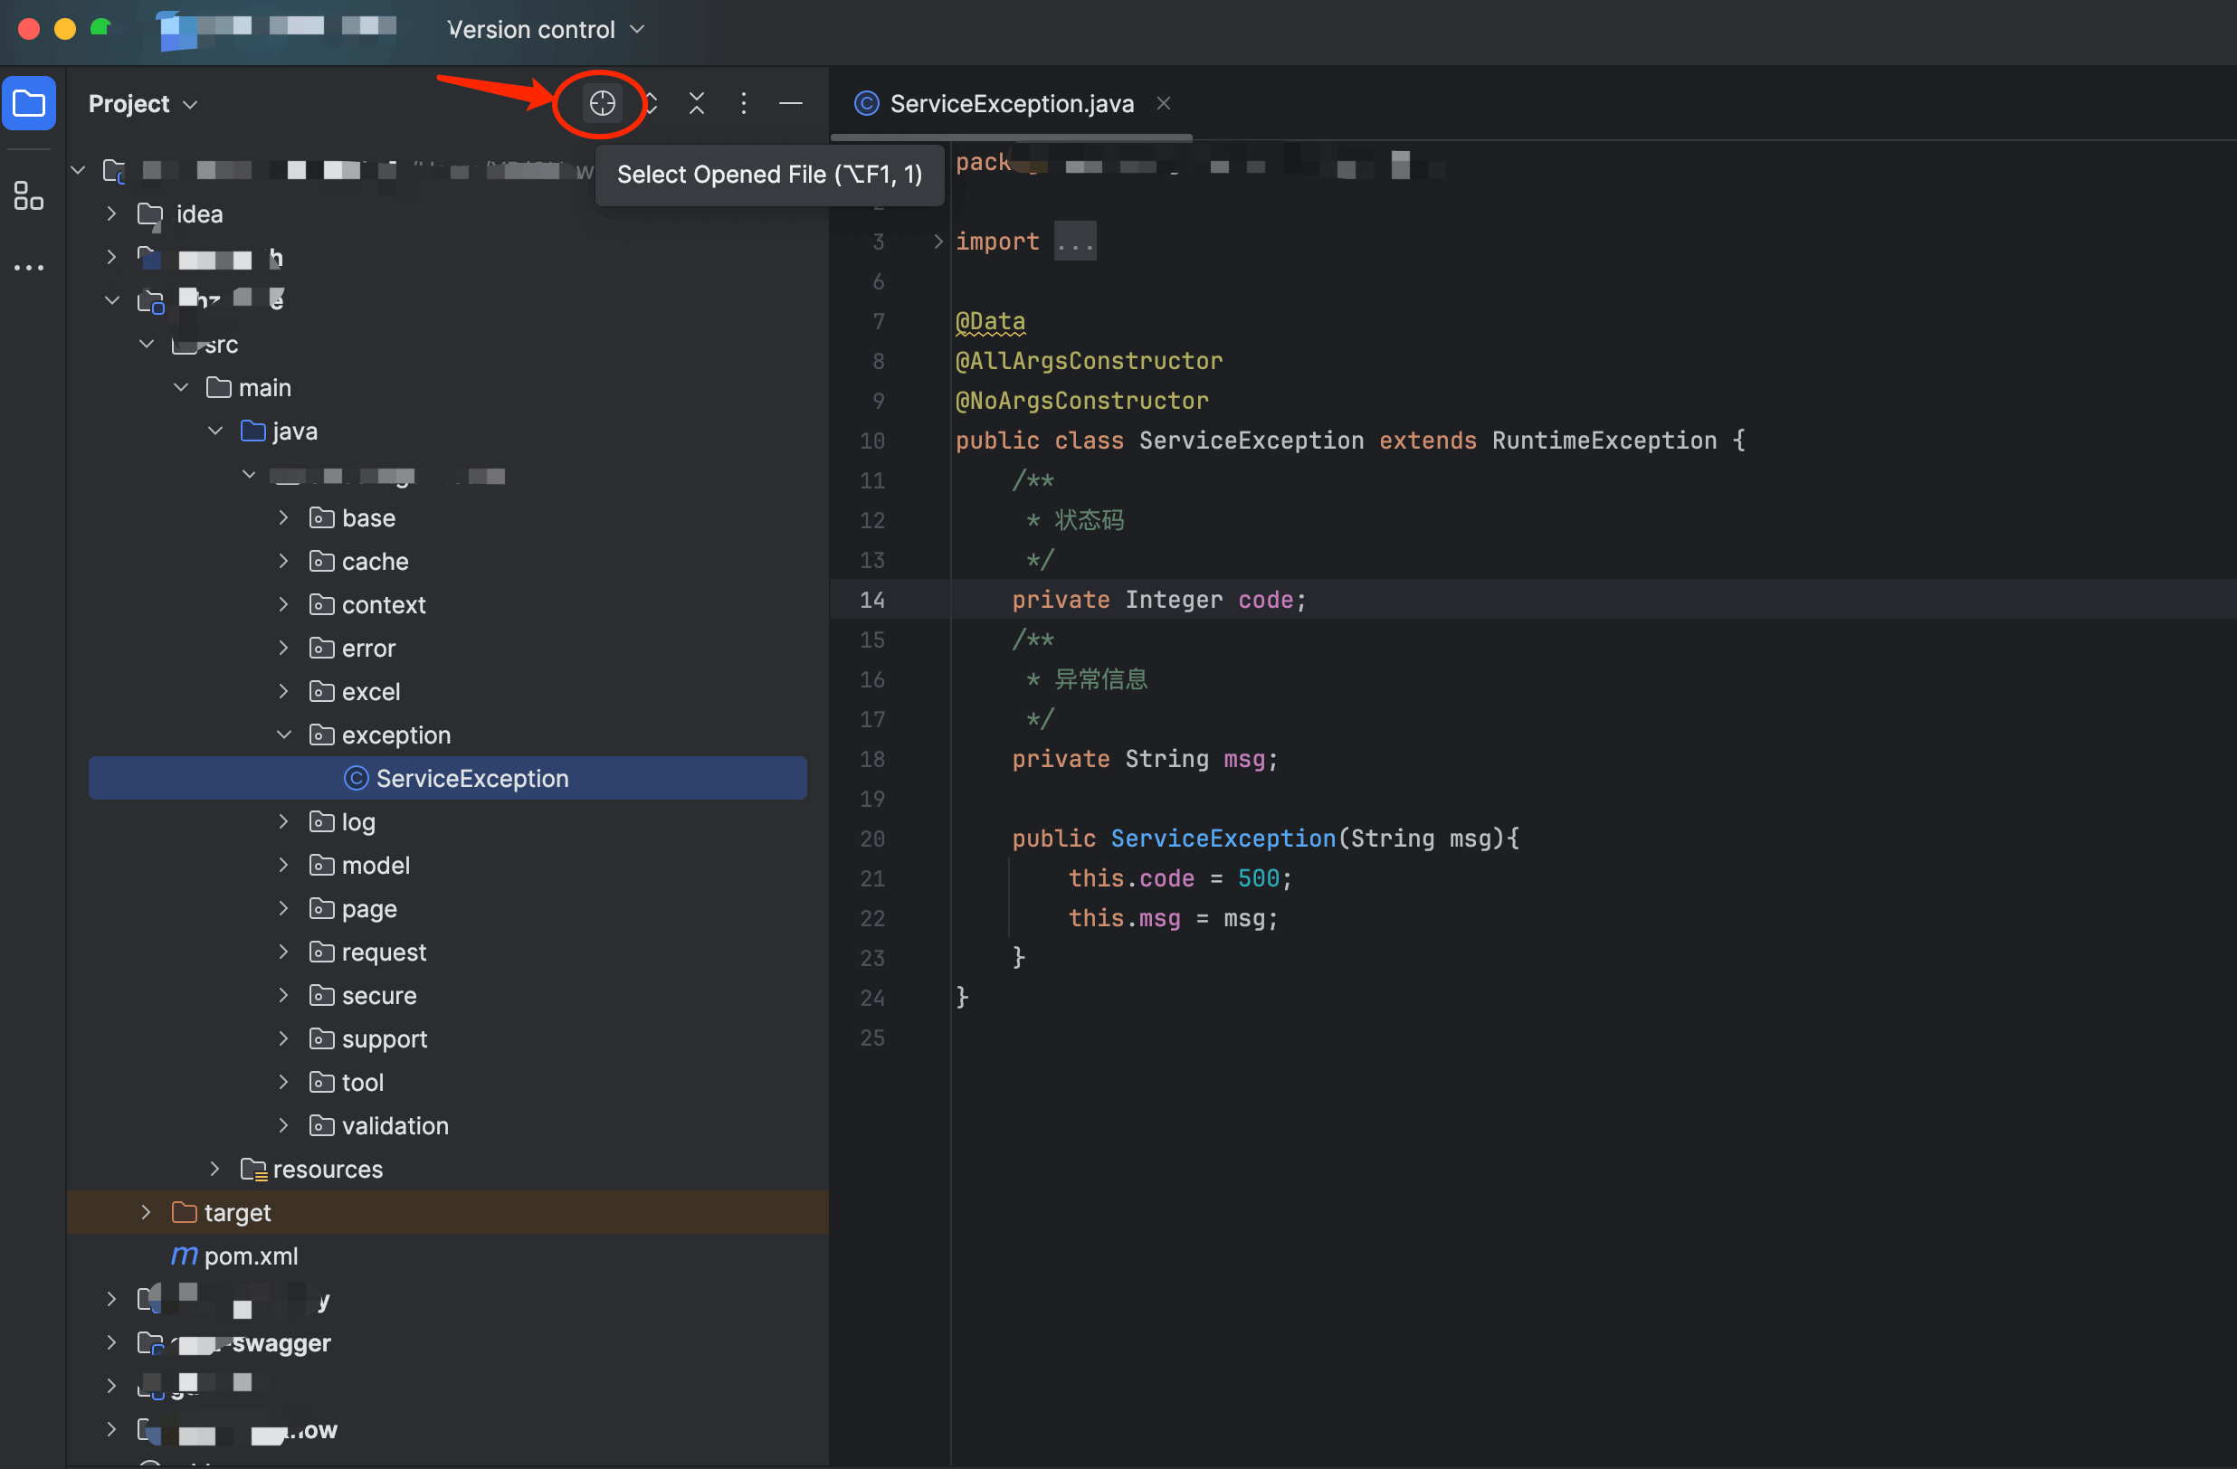Image resolution: width=2237 pixels, height=1469 pixels.
Task: Open More tool windows ellipsis
Action: 29,268
